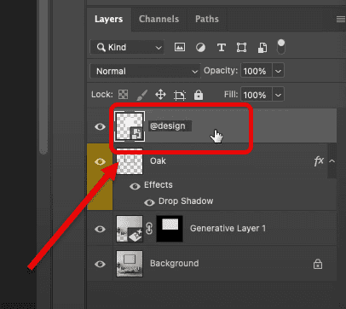Switch to the Channels tab
This screenshot has height=309, width=346.
point(159,19)
